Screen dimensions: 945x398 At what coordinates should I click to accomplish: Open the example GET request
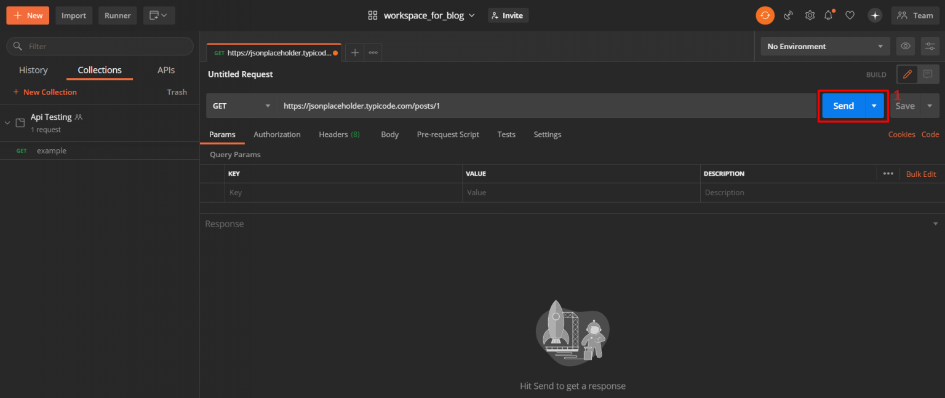[52, 150]
